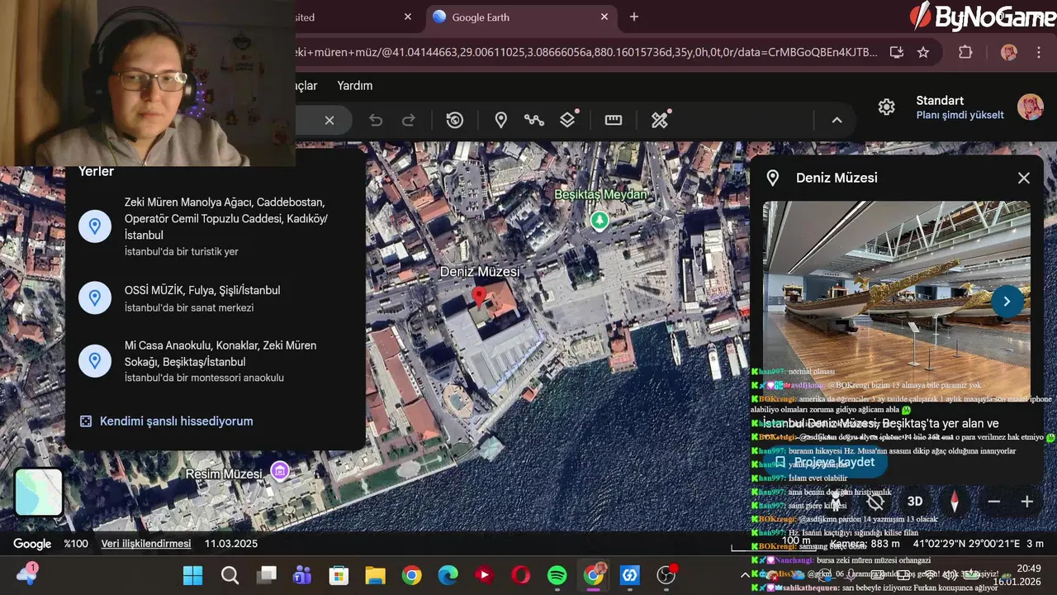Switch to the Google Earth browser tab
Screen dimensions: 1057x595
520,17
